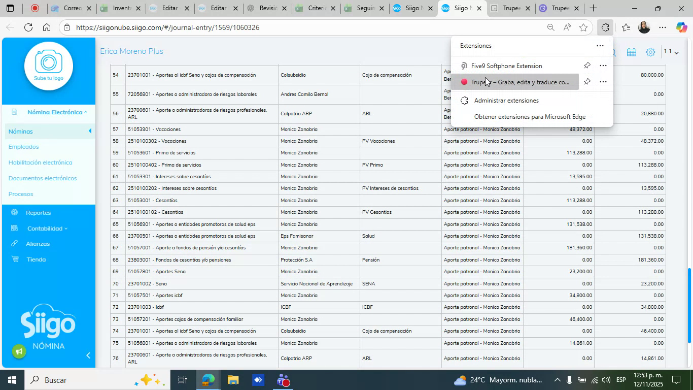Go to the browser home page

click(46, 27)
